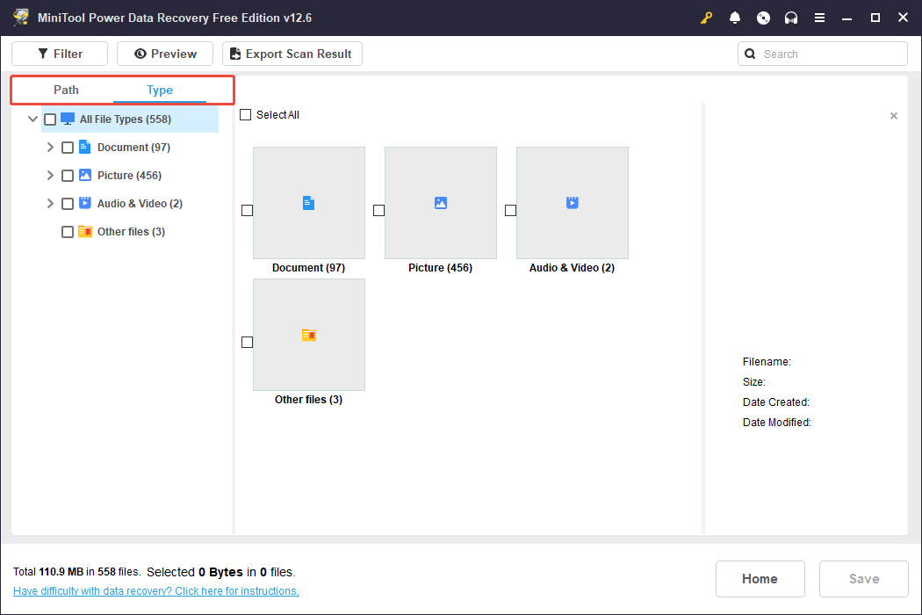Viewport: 922px width, 615px height.
Task: Open the data recovery instructions link
Action: pyautogui.click(x=155, y=590)
